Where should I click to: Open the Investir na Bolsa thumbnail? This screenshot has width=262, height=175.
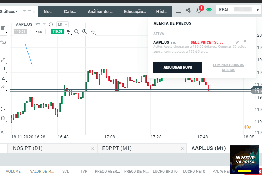[x=244, y=160]
